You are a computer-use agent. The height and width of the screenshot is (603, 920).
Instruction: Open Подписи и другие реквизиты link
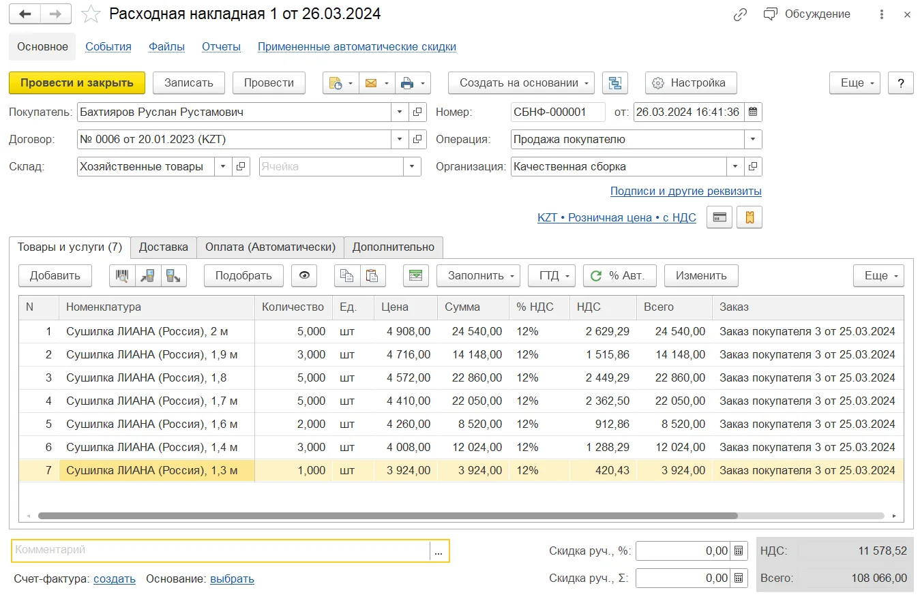click(x=686, y=191)
